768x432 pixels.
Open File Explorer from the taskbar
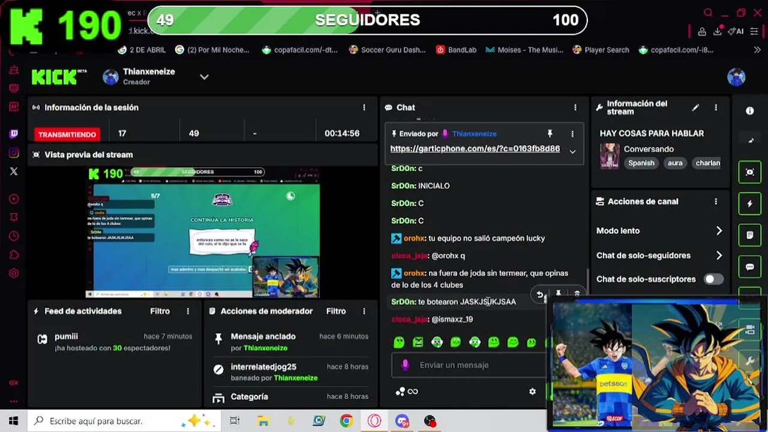point(263,421)
